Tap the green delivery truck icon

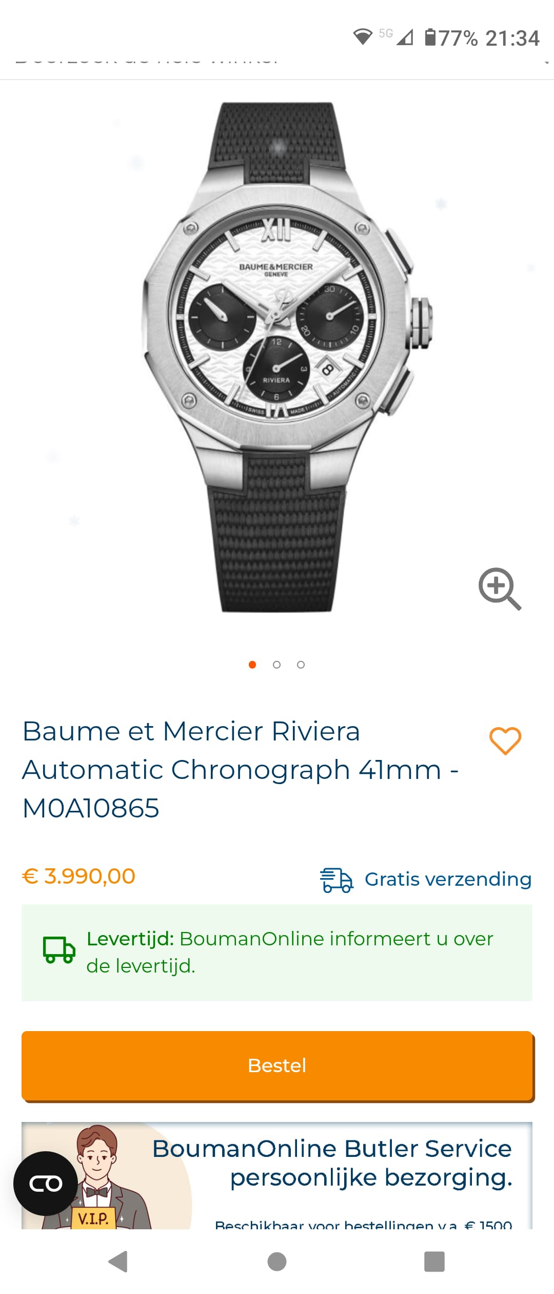(59, 950)
